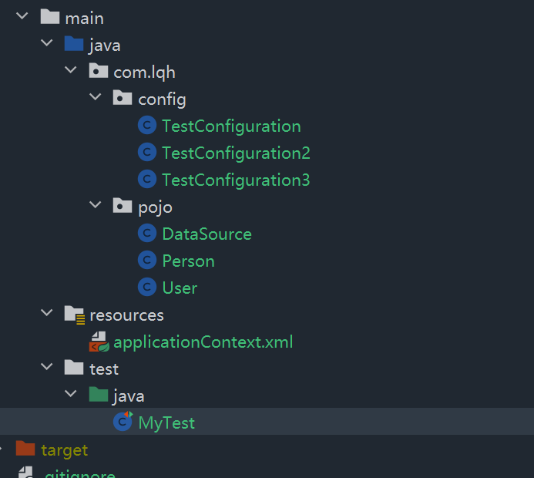
Task: Collapse the resources folder chevron
Action: [47, 313]
